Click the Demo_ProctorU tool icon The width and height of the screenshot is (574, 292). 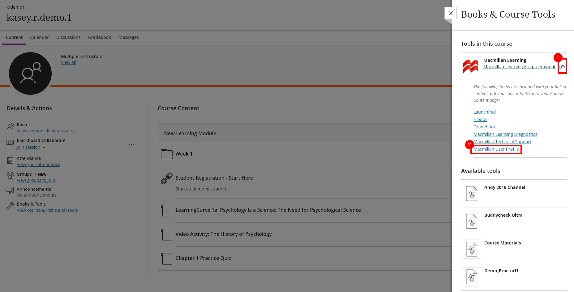(x=471, y=277)
